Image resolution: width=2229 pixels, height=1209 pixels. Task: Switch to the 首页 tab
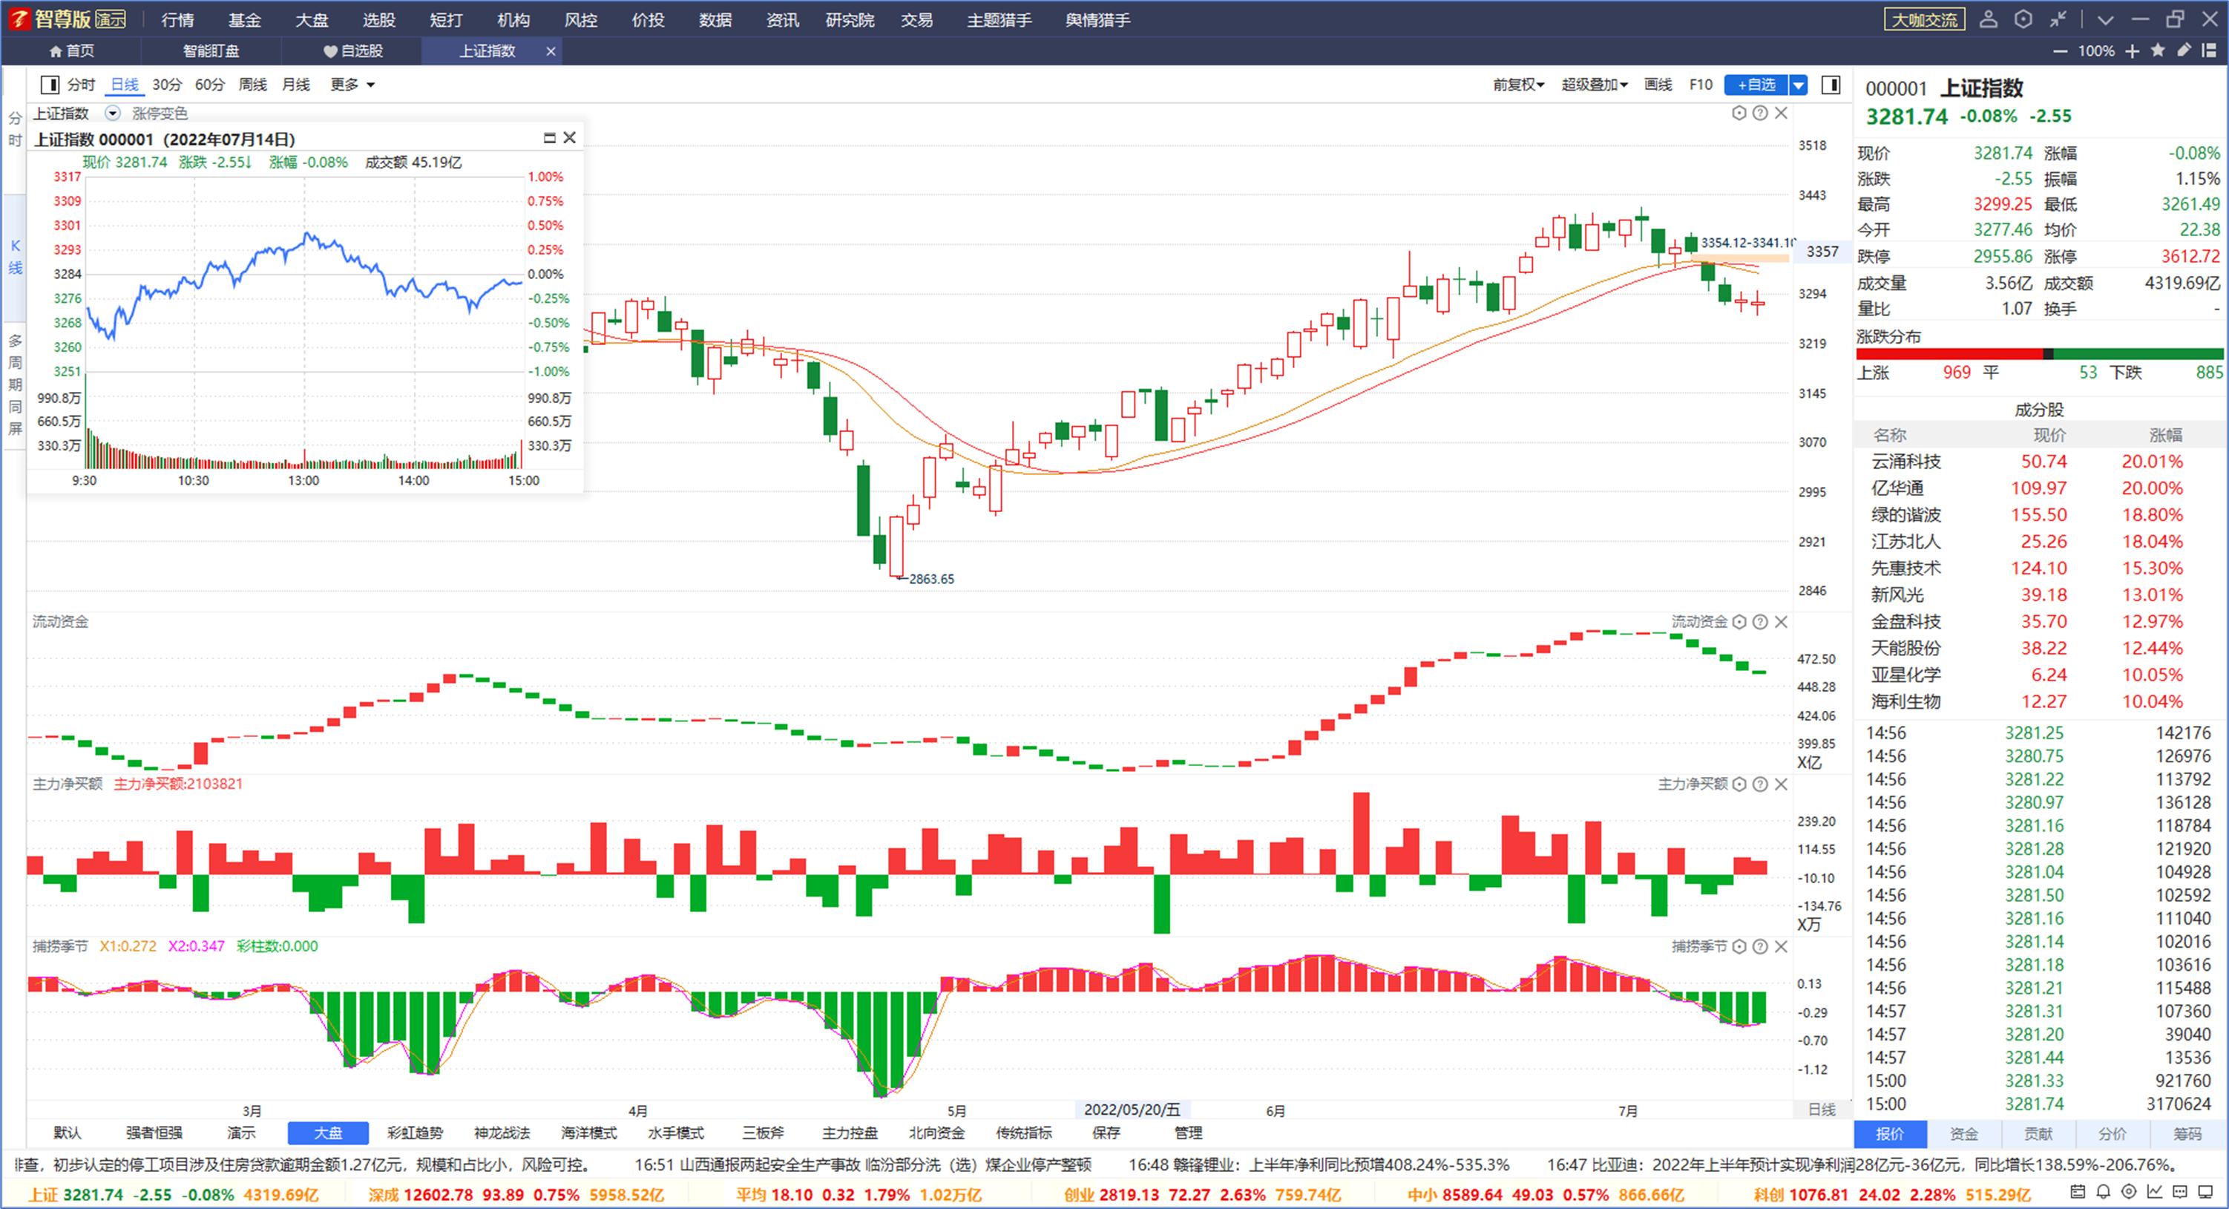(x=72, y=51)
